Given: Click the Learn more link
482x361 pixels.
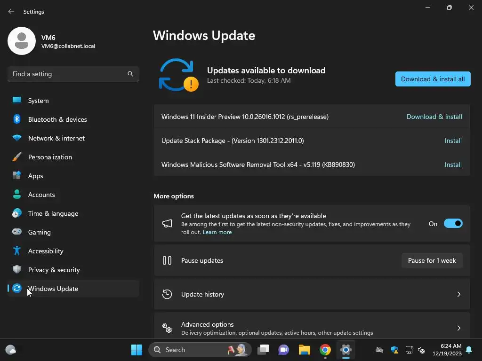Looking at the screenshot, I should (x=217, y=232).
